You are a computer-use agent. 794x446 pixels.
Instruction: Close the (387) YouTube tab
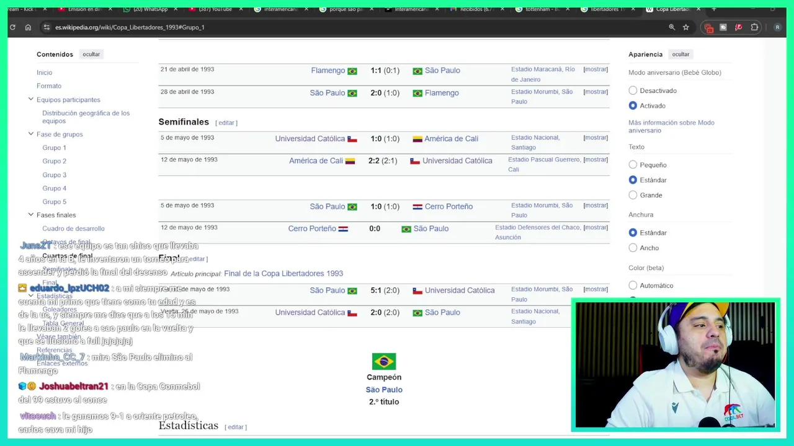coord(241,9)
